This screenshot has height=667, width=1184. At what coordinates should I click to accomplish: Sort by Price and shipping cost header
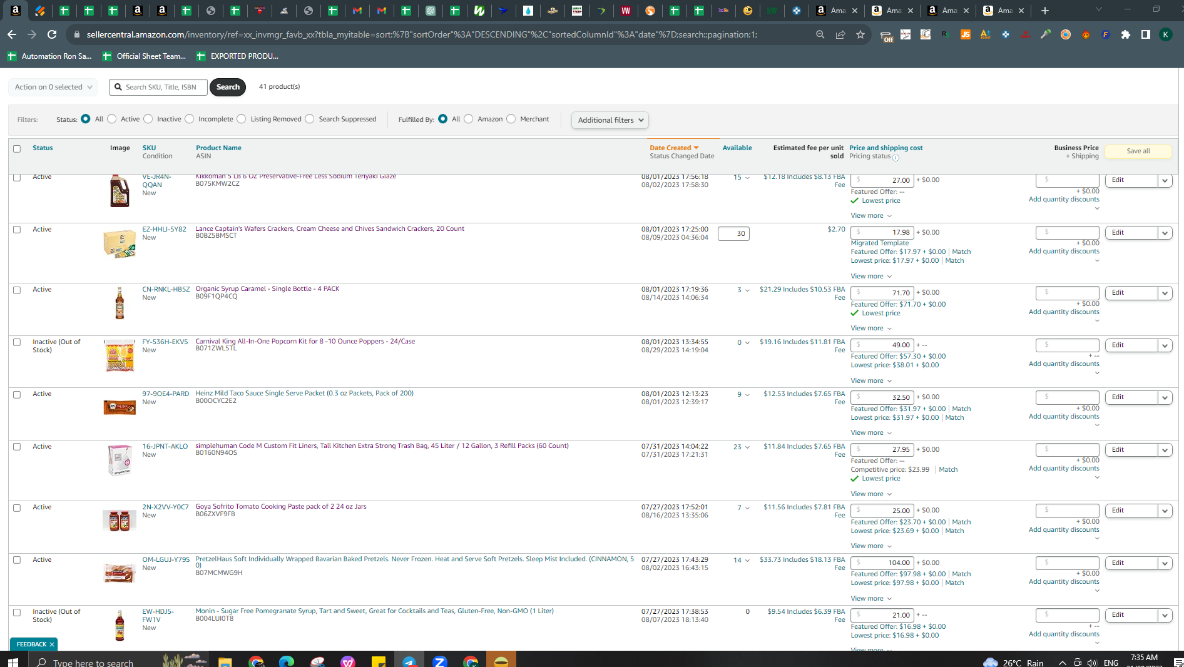coord(885,148)
